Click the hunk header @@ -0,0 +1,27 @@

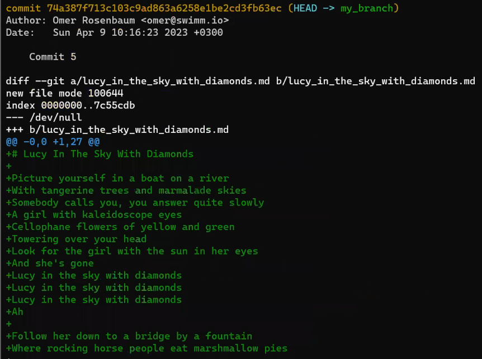[53, 142]
